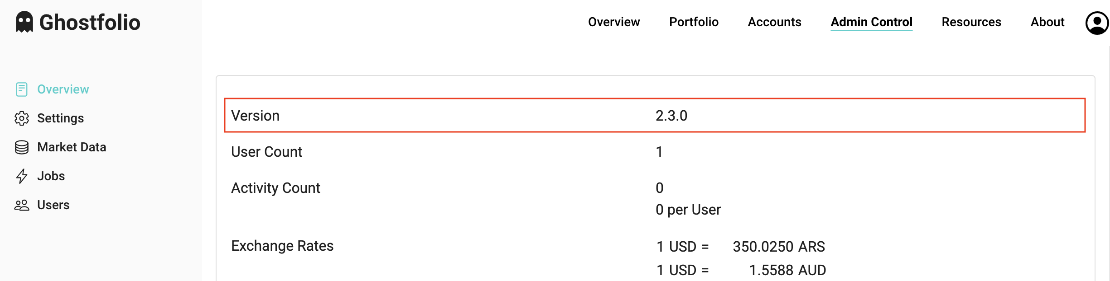Select the Users sidebar entry
Viewport: 1110px width, 281px height.
click(53, 205)
